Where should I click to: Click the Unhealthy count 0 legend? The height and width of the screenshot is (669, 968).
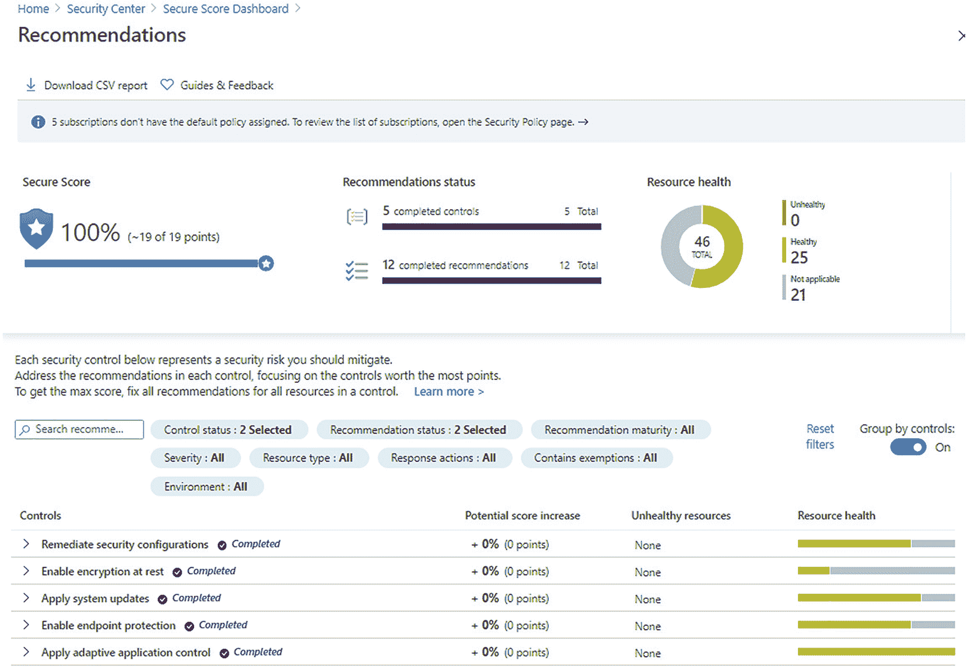point(804,213)
